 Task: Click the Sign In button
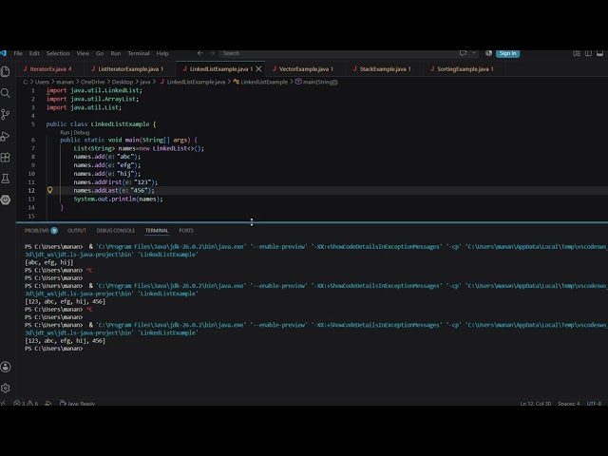(x=507, y=53)
